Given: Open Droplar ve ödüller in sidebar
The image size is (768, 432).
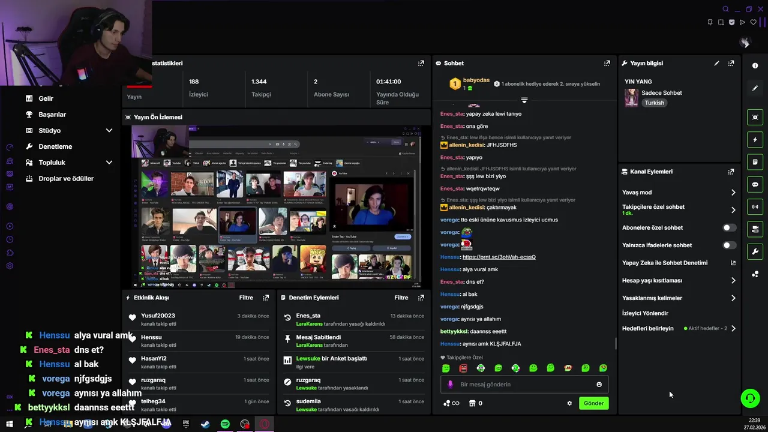Looking at the screenshot, I should point(66,179).
